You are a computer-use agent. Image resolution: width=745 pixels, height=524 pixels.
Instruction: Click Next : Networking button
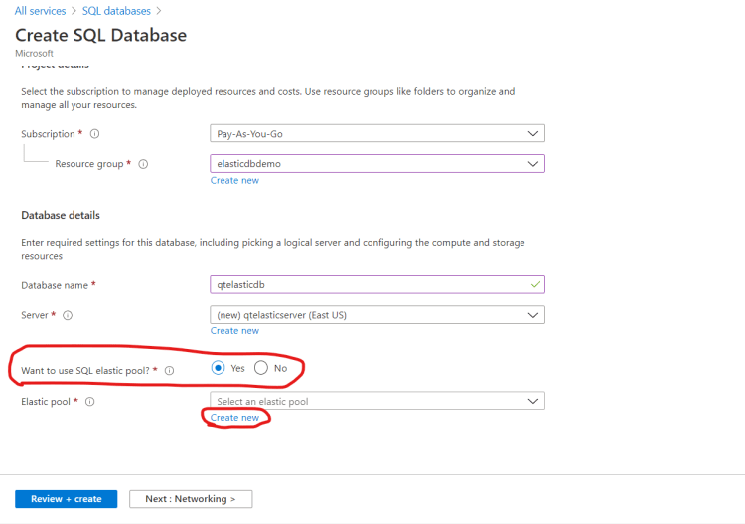coord(191,499)
